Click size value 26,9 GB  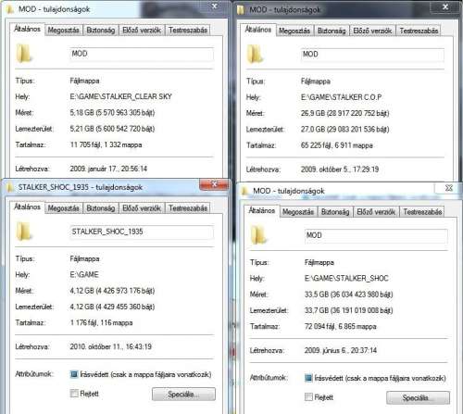click(345, 113)
